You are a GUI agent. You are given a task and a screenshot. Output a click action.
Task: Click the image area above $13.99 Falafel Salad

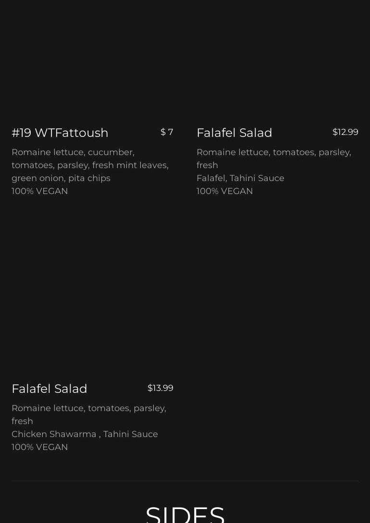point(92,298)
